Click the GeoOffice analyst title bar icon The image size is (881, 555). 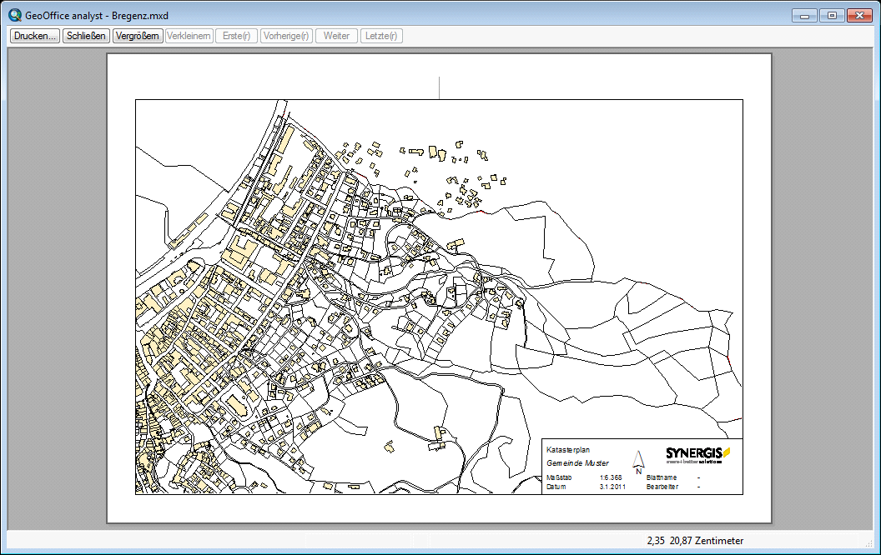tap(14, 14)
